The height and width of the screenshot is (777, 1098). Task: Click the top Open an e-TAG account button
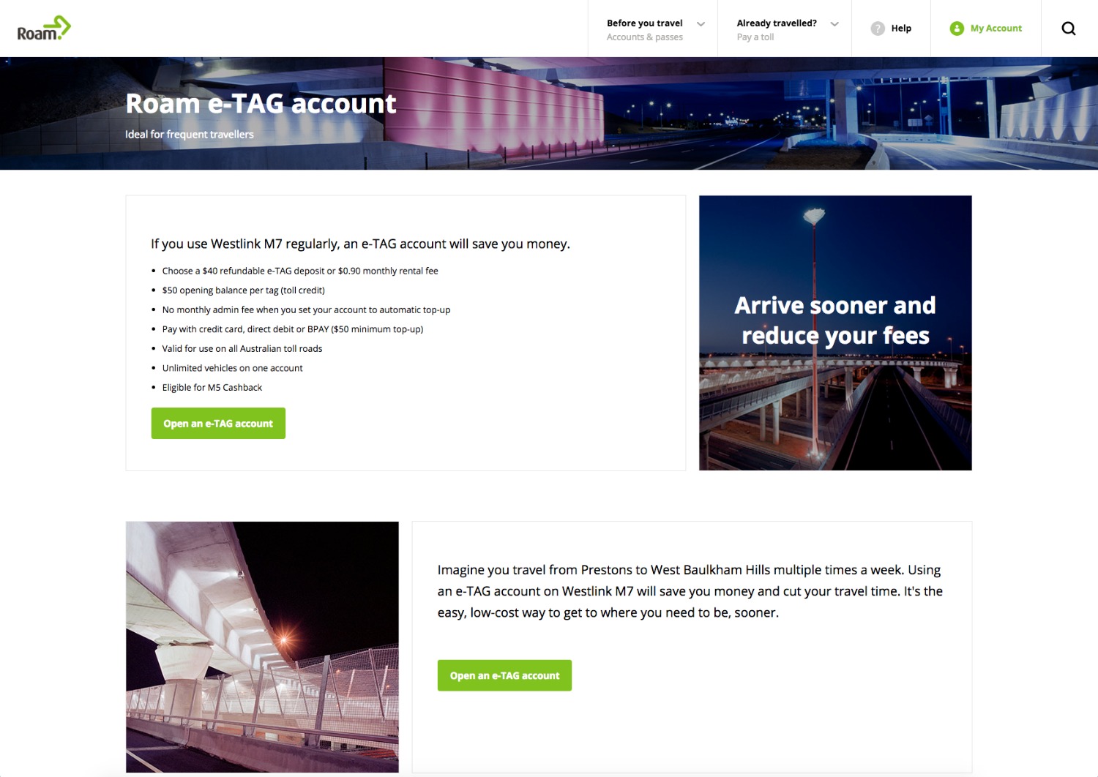[218, 424]
